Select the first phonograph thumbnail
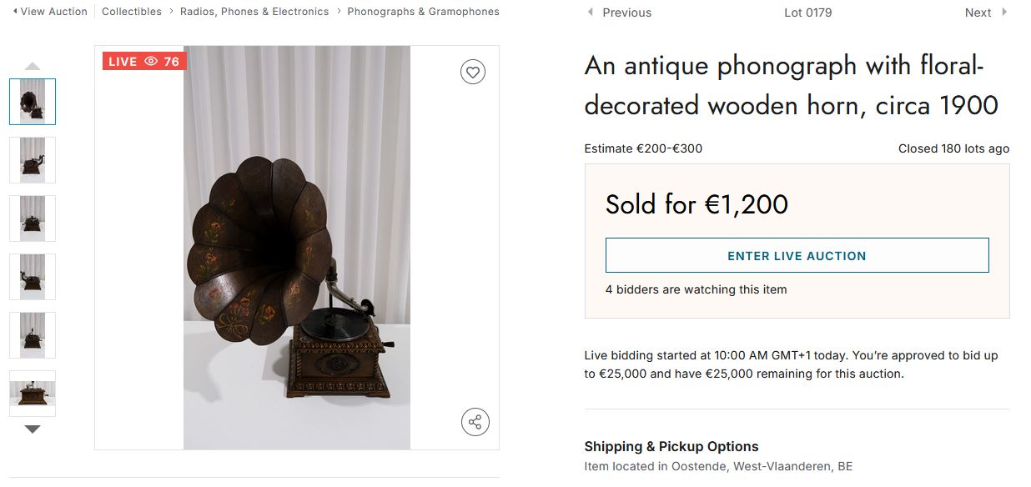 click(x=33, y=102)
